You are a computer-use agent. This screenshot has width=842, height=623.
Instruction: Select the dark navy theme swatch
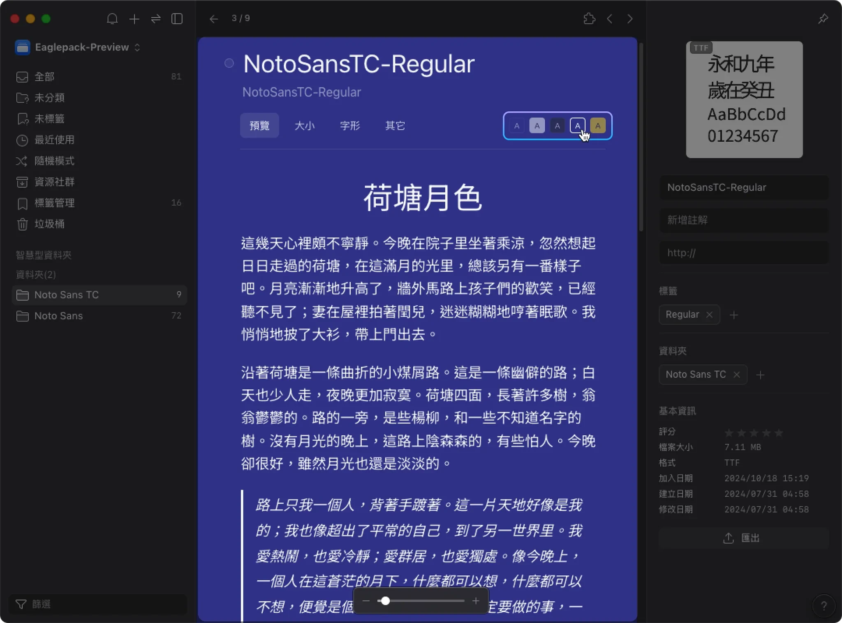(557, 126)
